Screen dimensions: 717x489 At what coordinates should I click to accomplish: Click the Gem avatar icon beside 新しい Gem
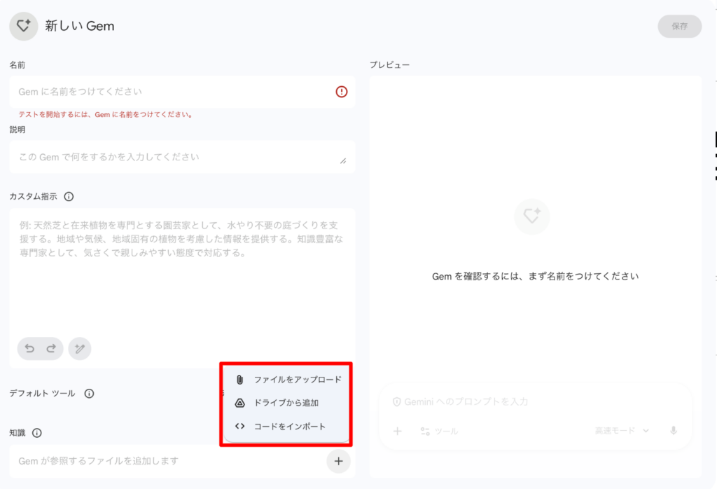[x=23, y=27]
